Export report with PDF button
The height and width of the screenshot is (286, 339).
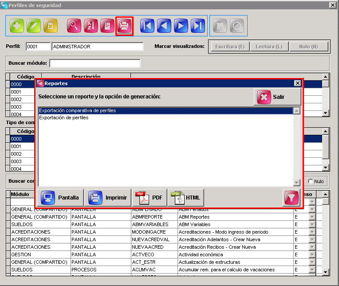(150, 198)
